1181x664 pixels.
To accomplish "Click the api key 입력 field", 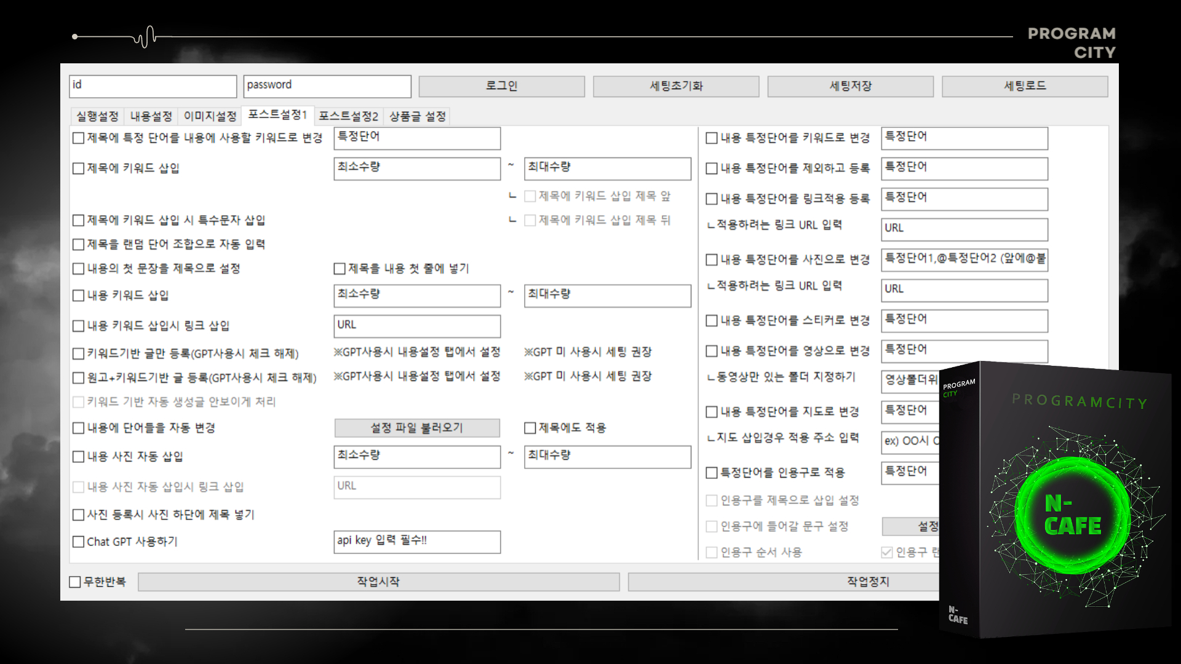I will [x=417, y=542].
